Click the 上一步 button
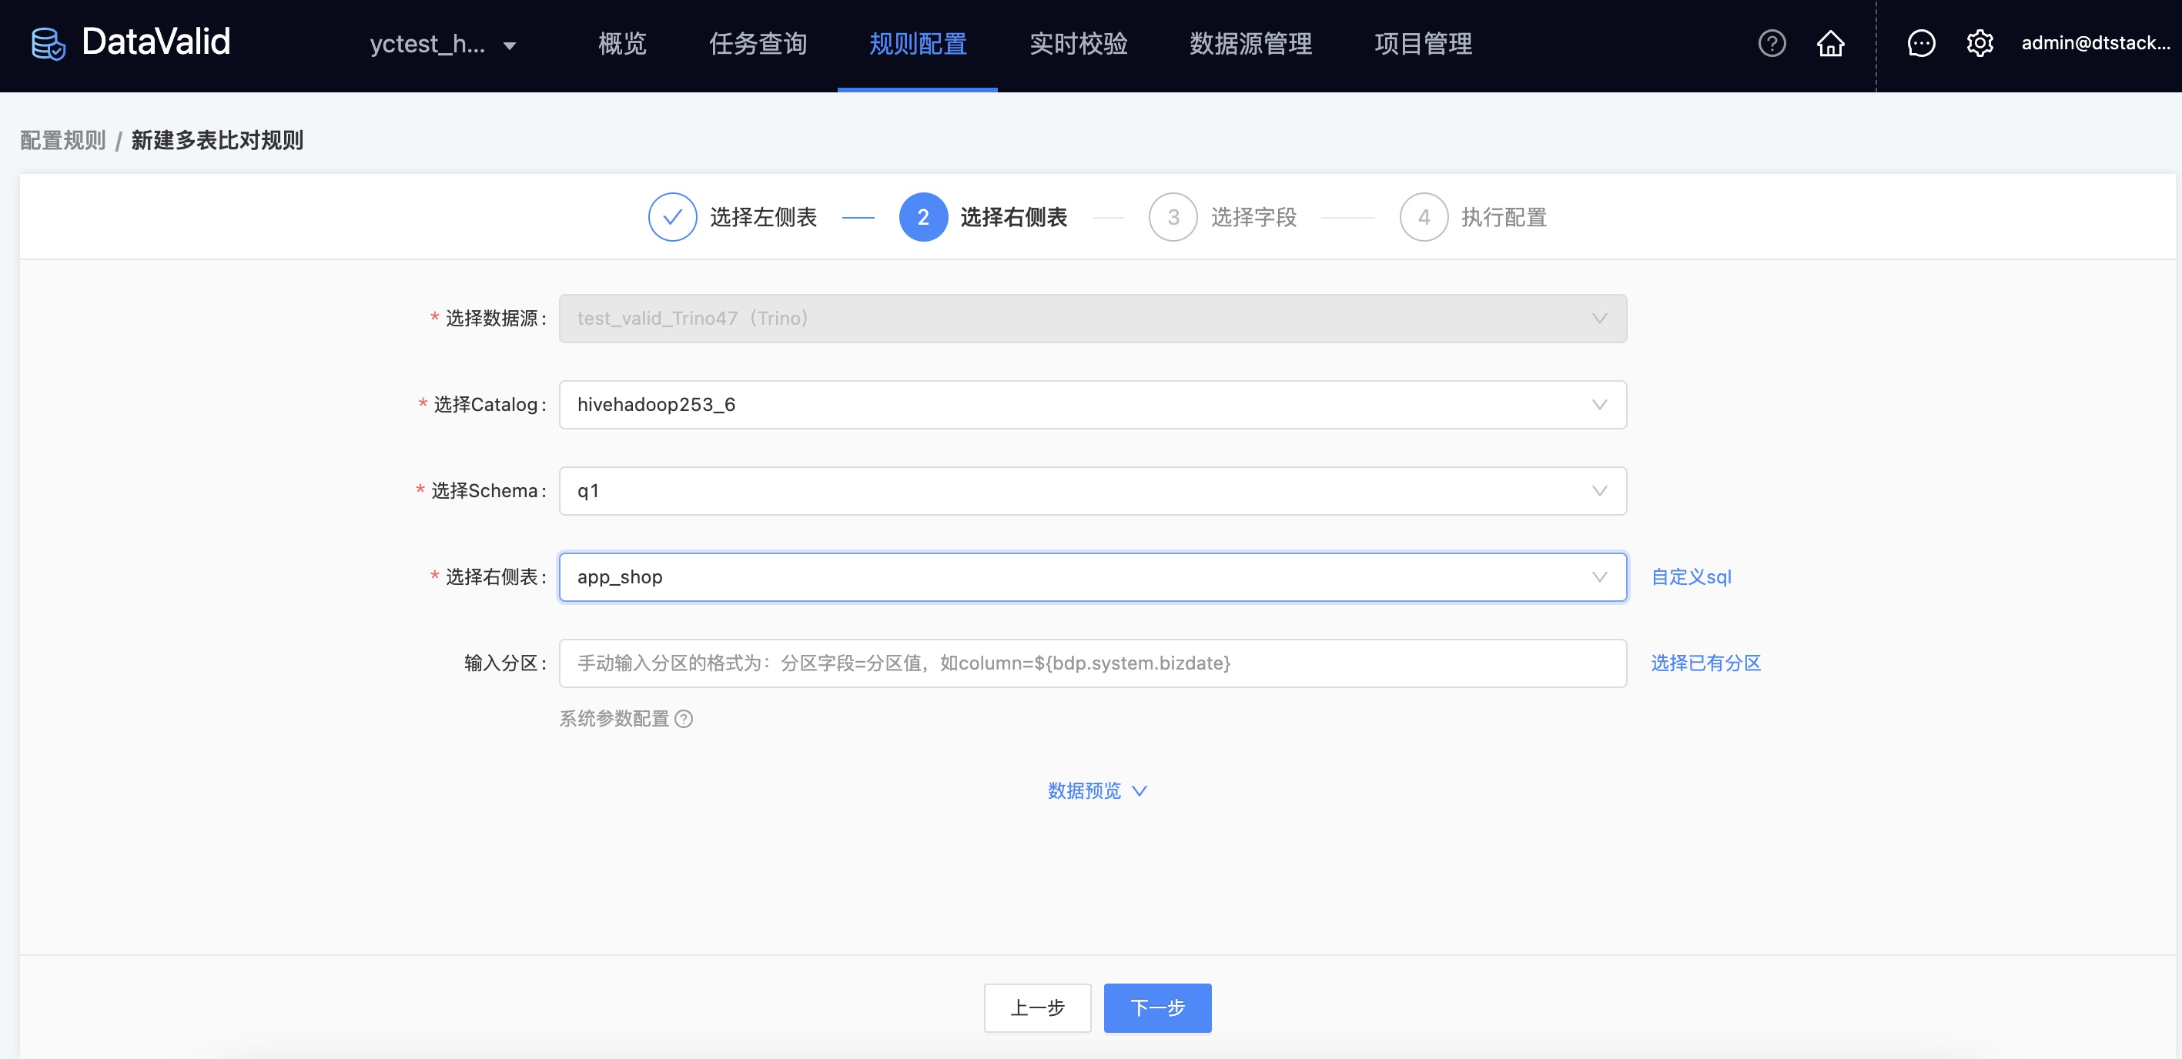The image size is (2182, 1059). pyautogui.click(x=1037, y=1008)
